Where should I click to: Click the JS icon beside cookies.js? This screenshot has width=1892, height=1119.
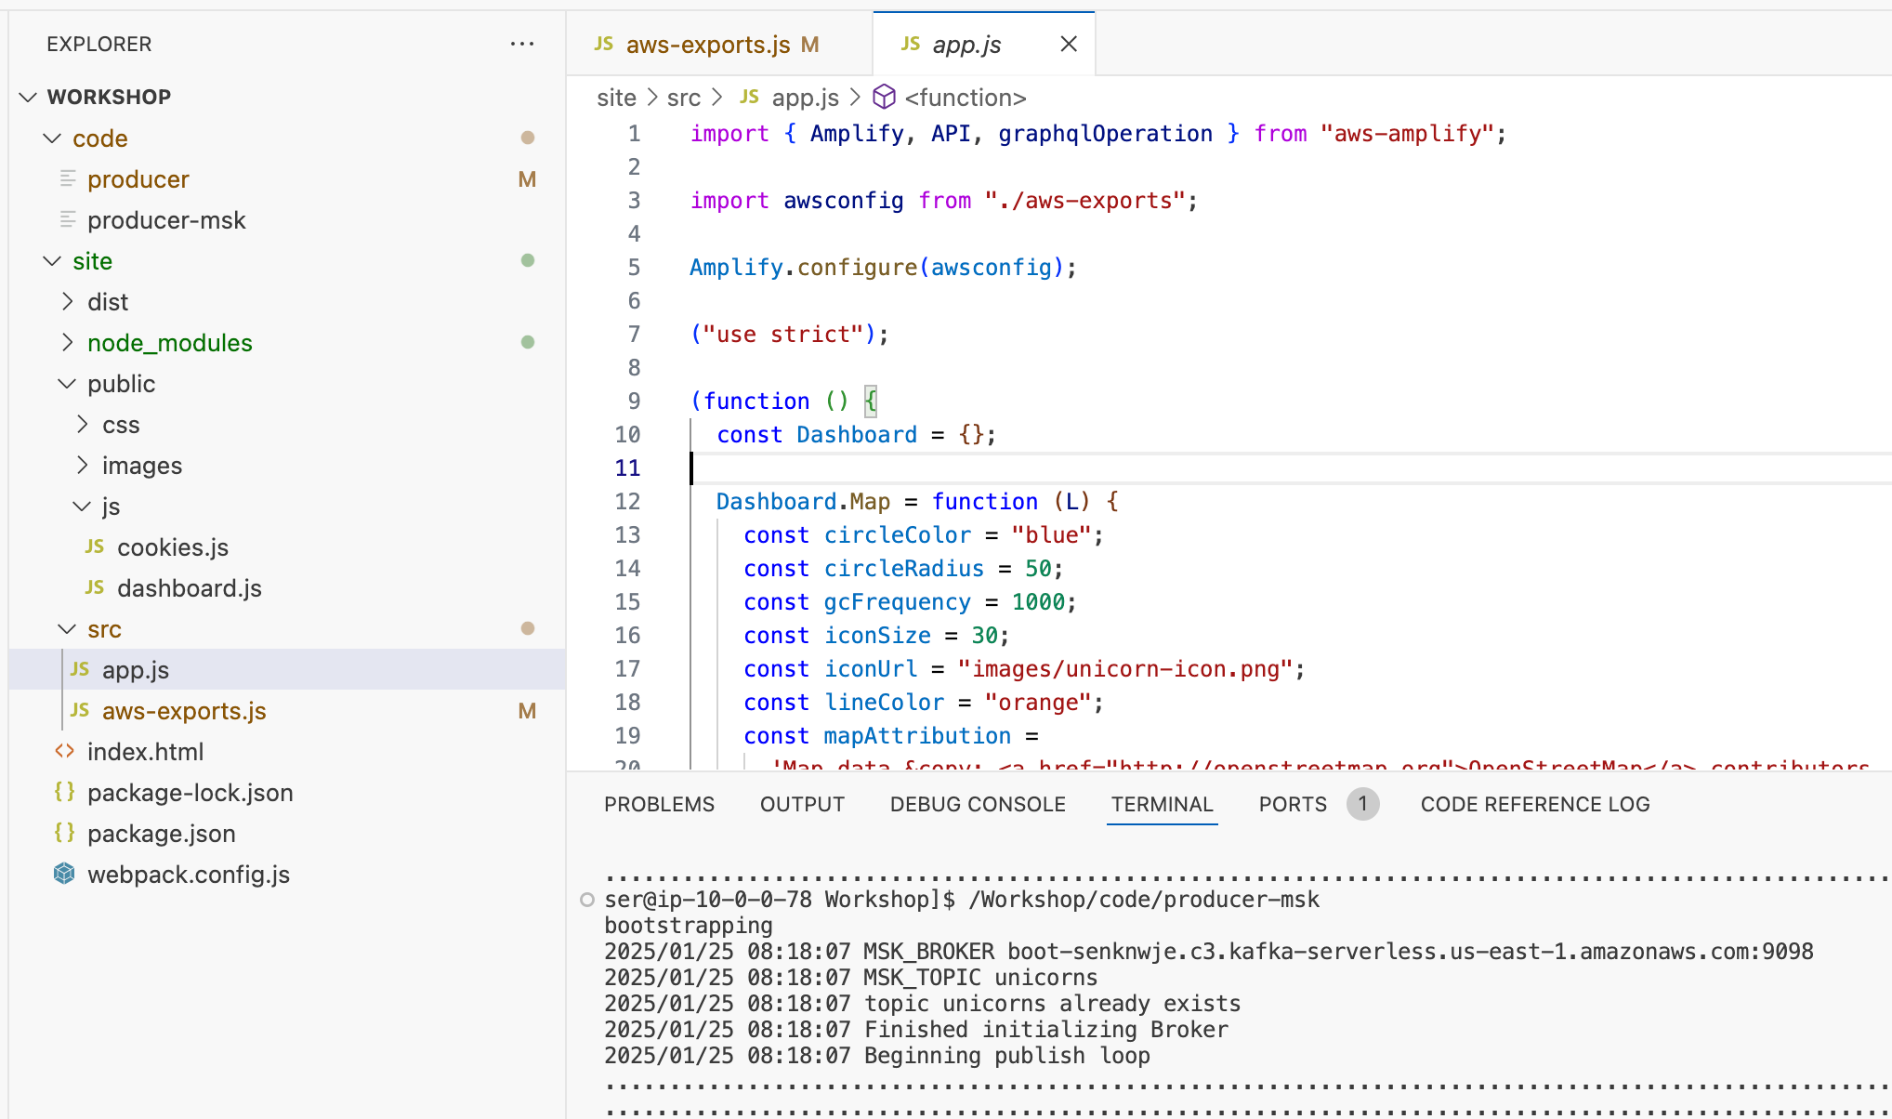pos(95,546)
